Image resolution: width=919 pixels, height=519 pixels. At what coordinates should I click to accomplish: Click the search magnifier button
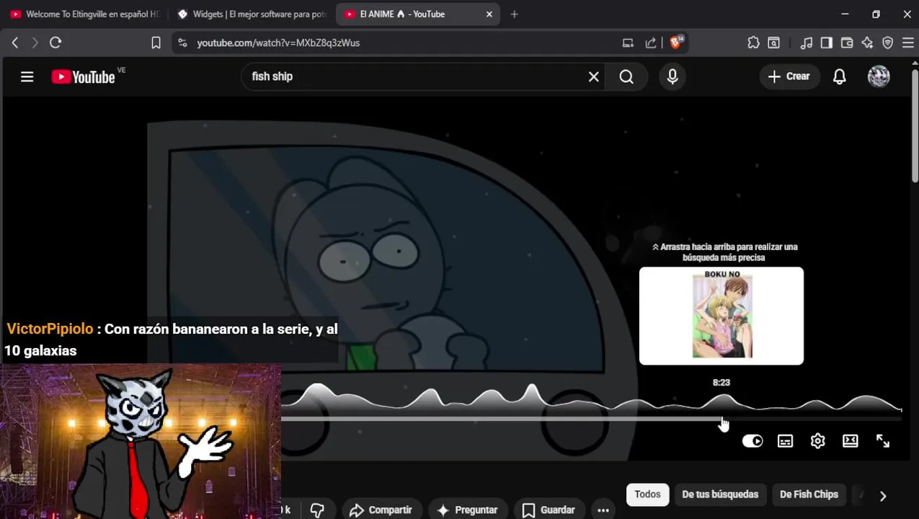[626, 76]
